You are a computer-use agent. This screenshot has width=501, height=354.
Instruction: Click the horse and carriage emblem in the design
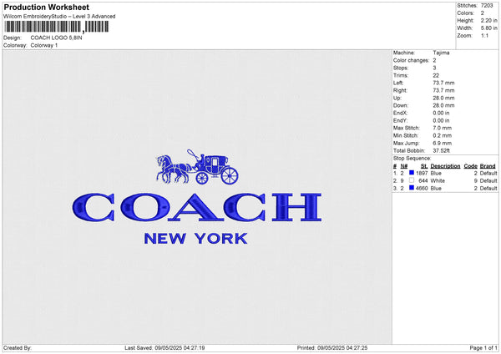coord(197,166)
